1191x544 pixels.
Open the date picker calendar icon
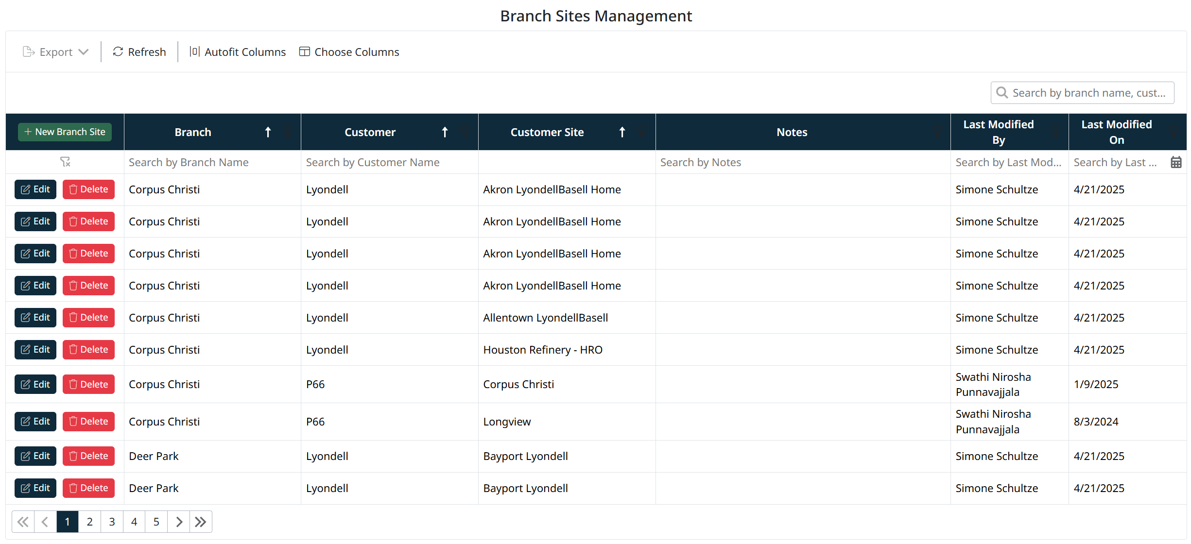pyautogui.click(x=1175, y=162)
